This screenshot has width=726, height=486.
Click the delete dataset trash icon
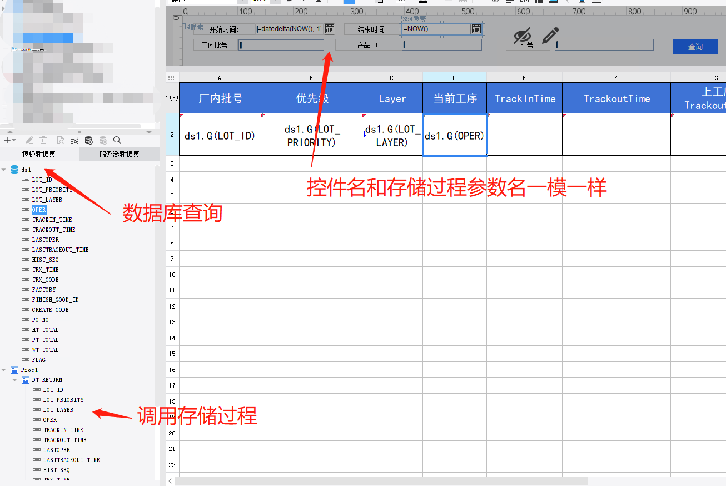click(x=43, y=140)
